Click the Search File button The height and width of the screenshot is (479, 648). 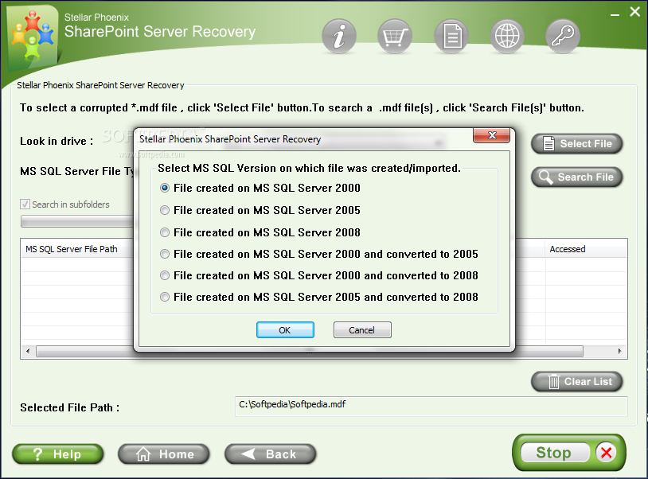click(577, 177)
